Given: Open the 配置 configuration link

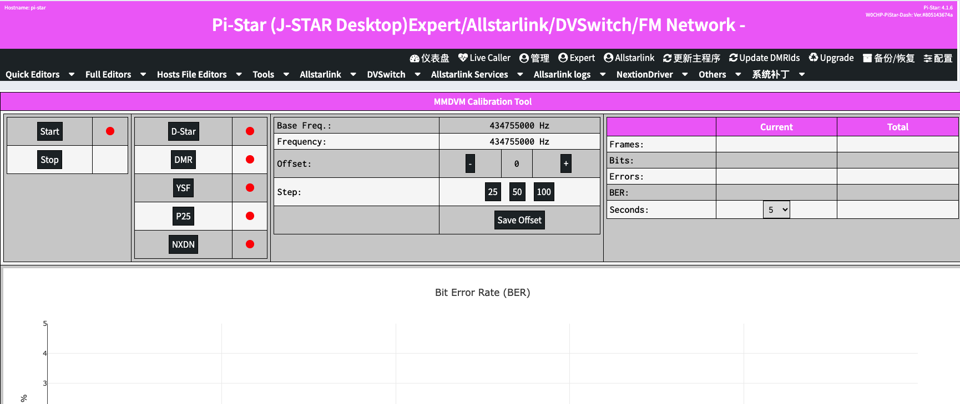Looking at the screenshot, I should pos(938,58).
